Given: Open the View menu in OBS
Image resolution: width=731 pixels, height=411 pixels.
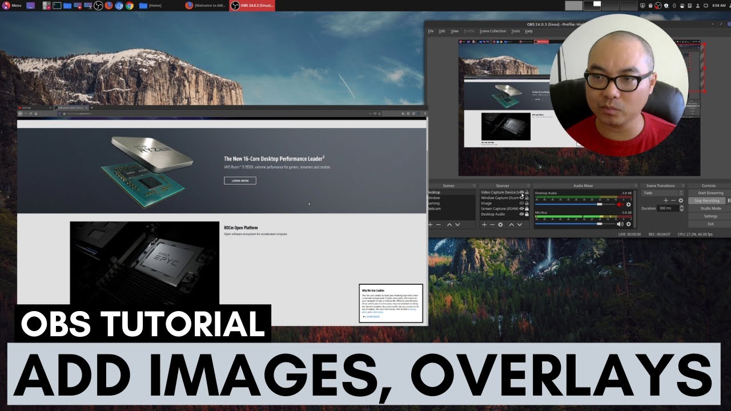Looking at the screenshot, I should click(455, 31).
